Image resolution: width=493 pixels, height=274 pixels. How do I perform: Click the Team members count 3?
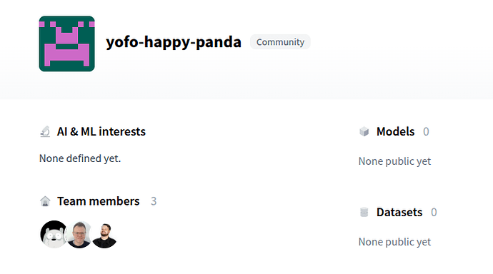[154, 201]
